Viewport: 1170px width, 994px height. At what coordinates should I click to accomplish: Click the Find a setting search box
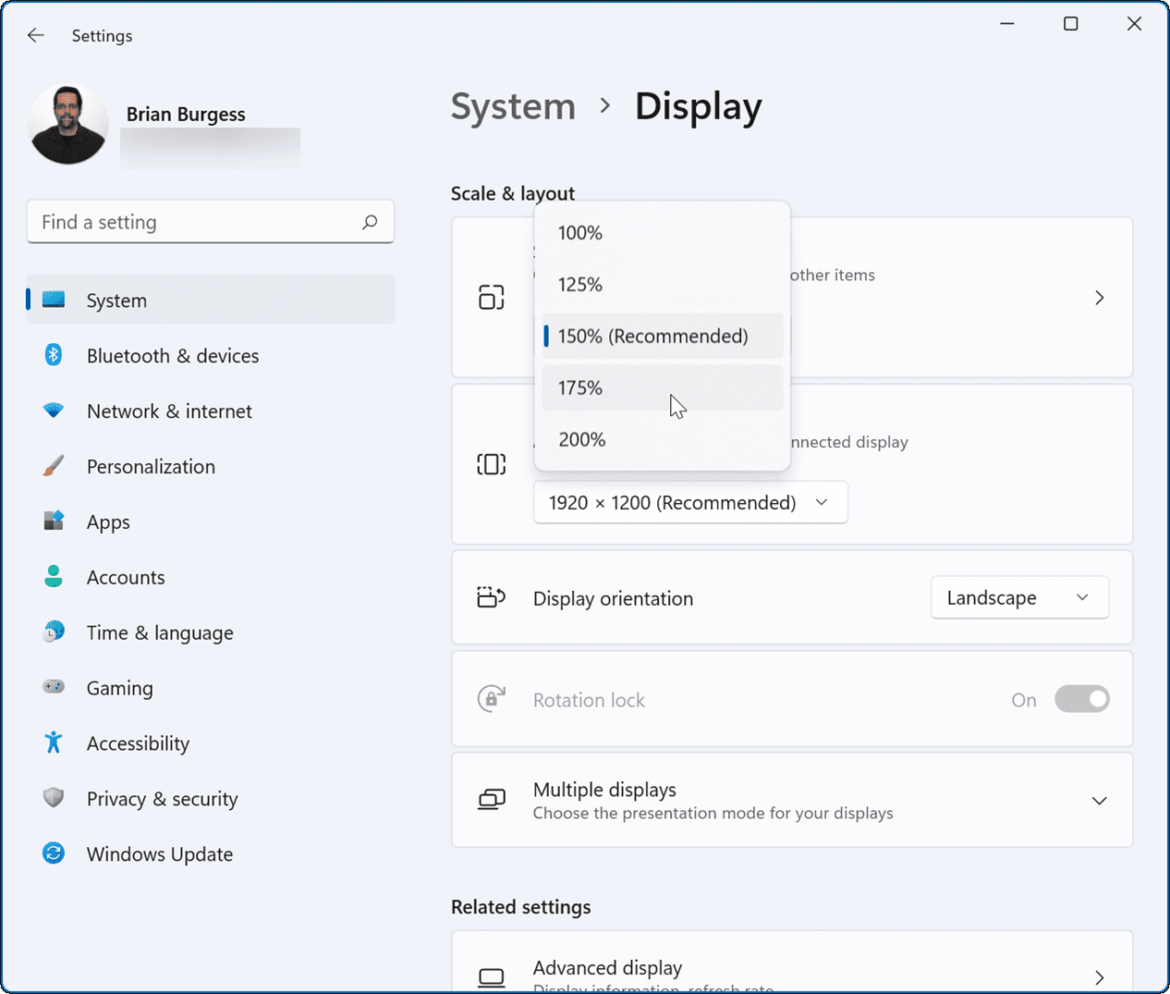click(211, 222)
